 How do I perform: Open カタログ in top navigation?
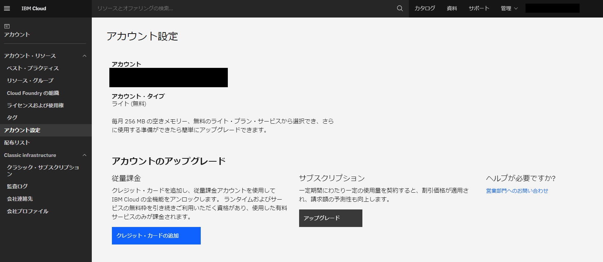coord(425,8)
